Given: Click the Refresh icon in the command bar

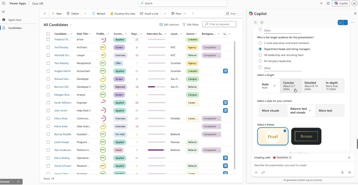Looking at the screenshot, I should point(94,14).
